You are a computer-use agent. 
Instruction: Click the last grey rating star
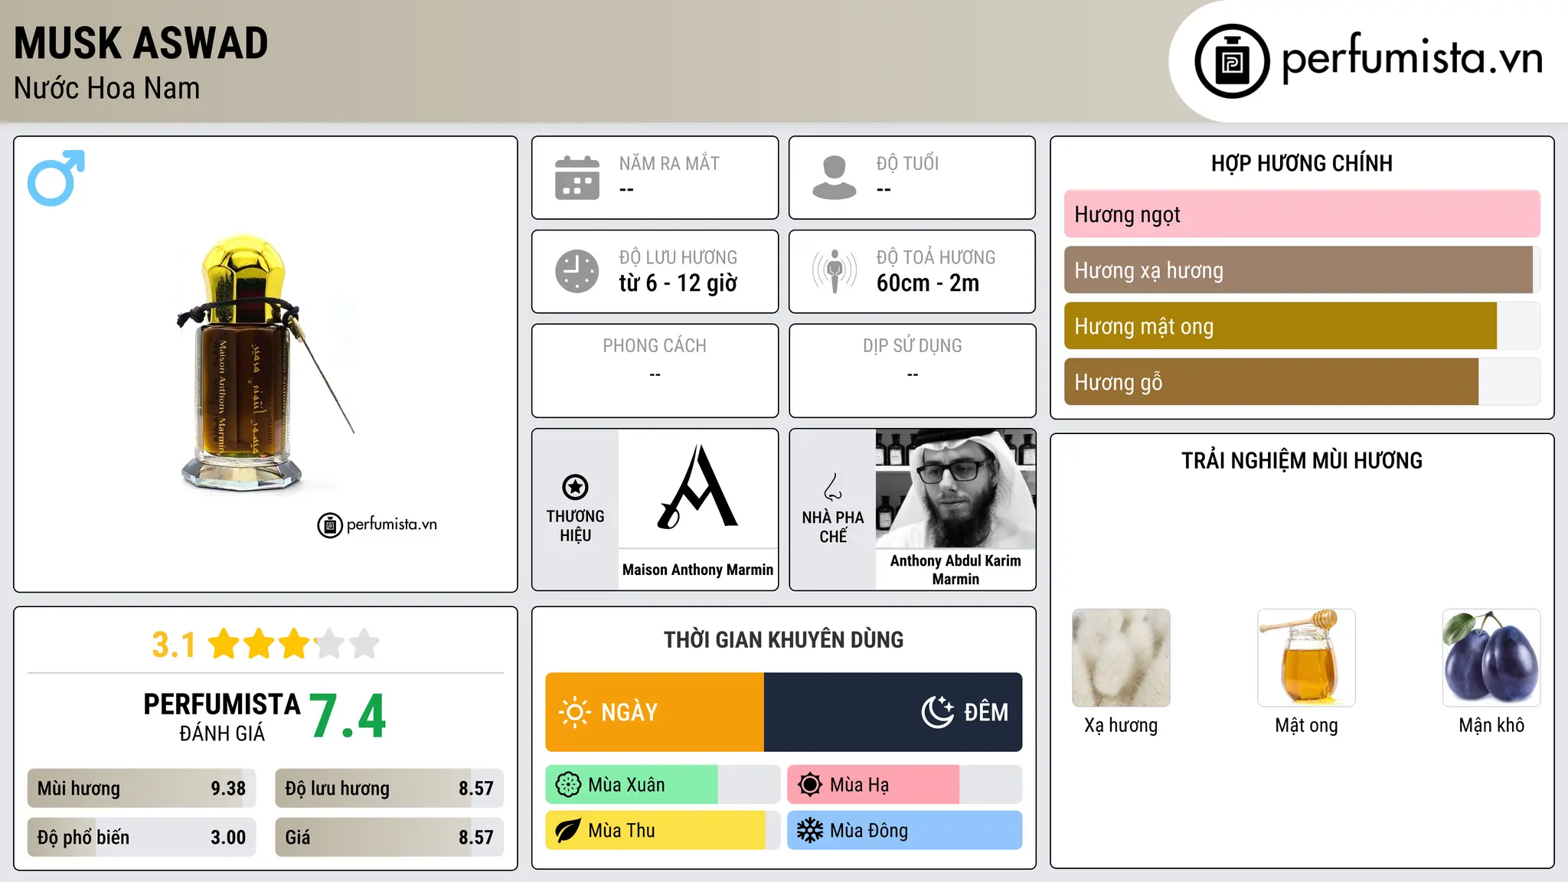click(364, 644)
